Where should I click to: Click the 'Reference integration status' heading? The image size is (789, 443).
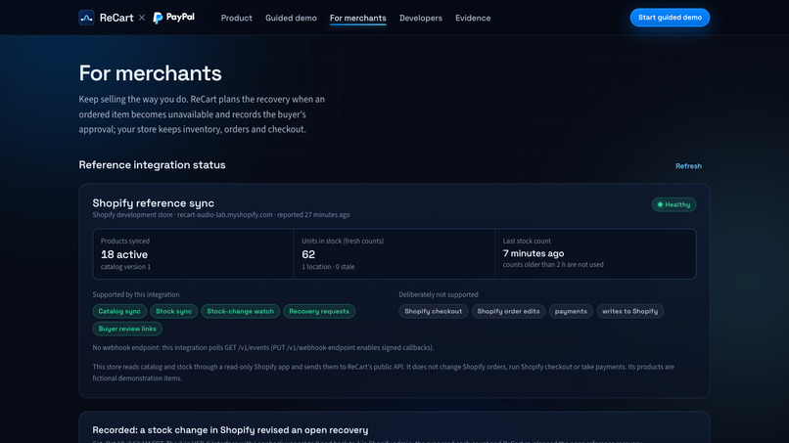[152, 165]
